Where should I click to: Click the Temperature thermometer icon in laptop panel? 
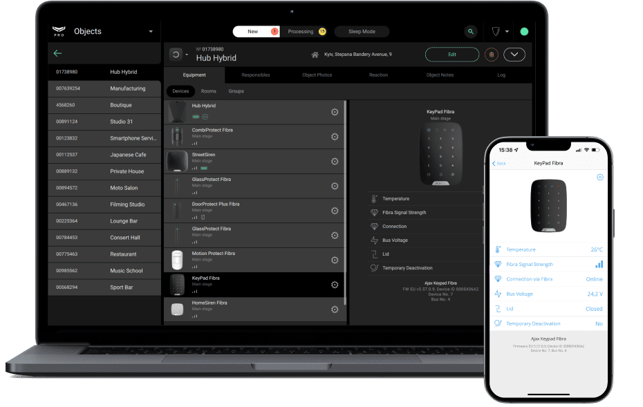374,199
